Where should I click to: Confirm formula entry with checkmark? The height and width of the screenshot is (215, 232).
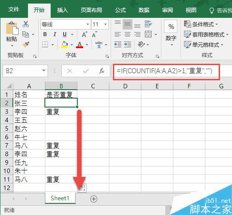pos(86,71)
